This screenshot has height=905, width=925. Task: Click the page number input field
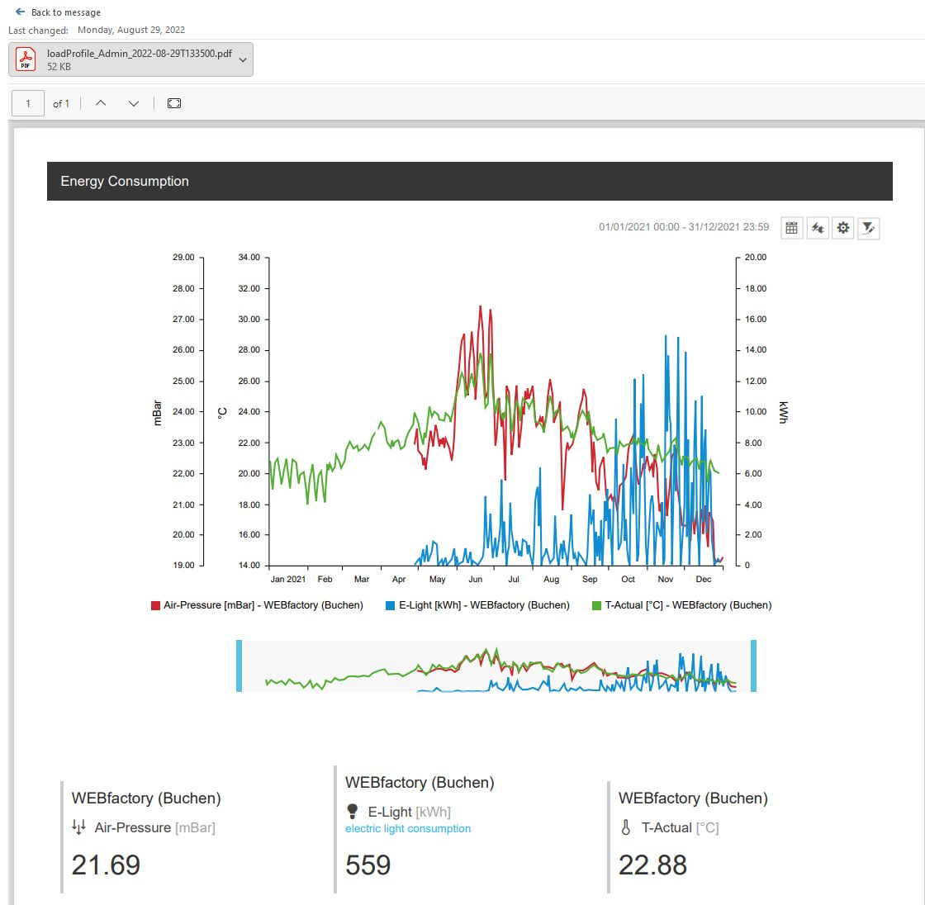coord(28,103)
